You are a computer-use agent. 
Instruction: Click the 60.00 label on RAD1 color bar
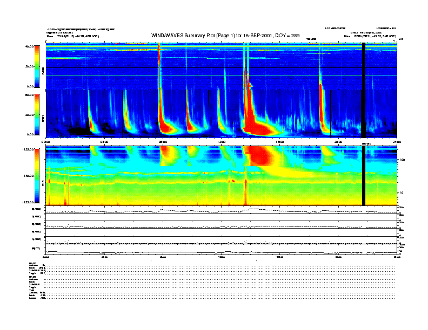coord(29,95)
